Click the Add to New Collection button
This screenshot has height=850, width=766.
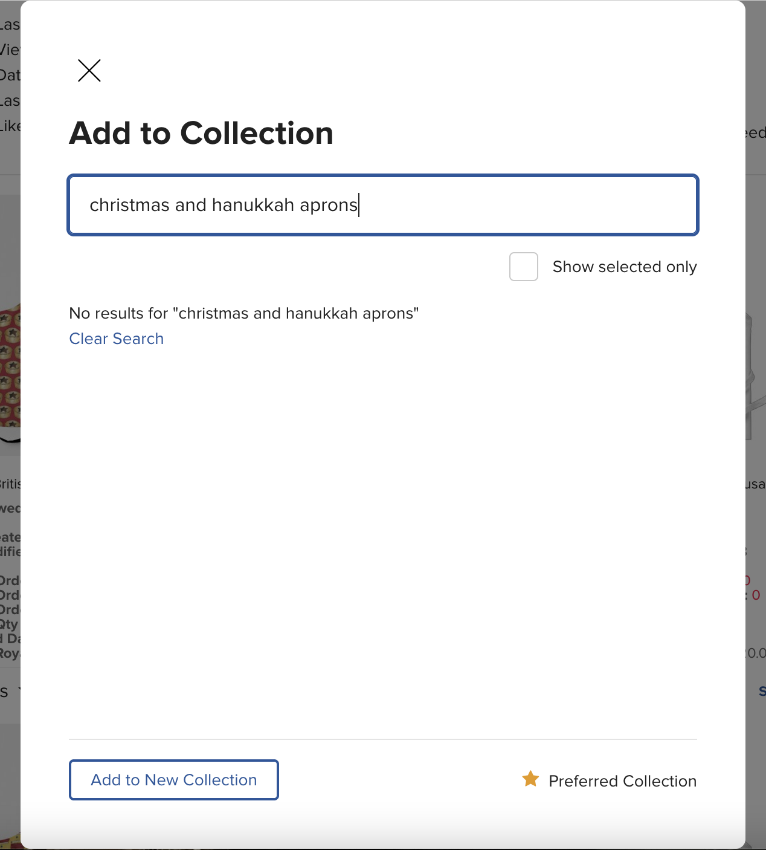[x=174, y=780]
